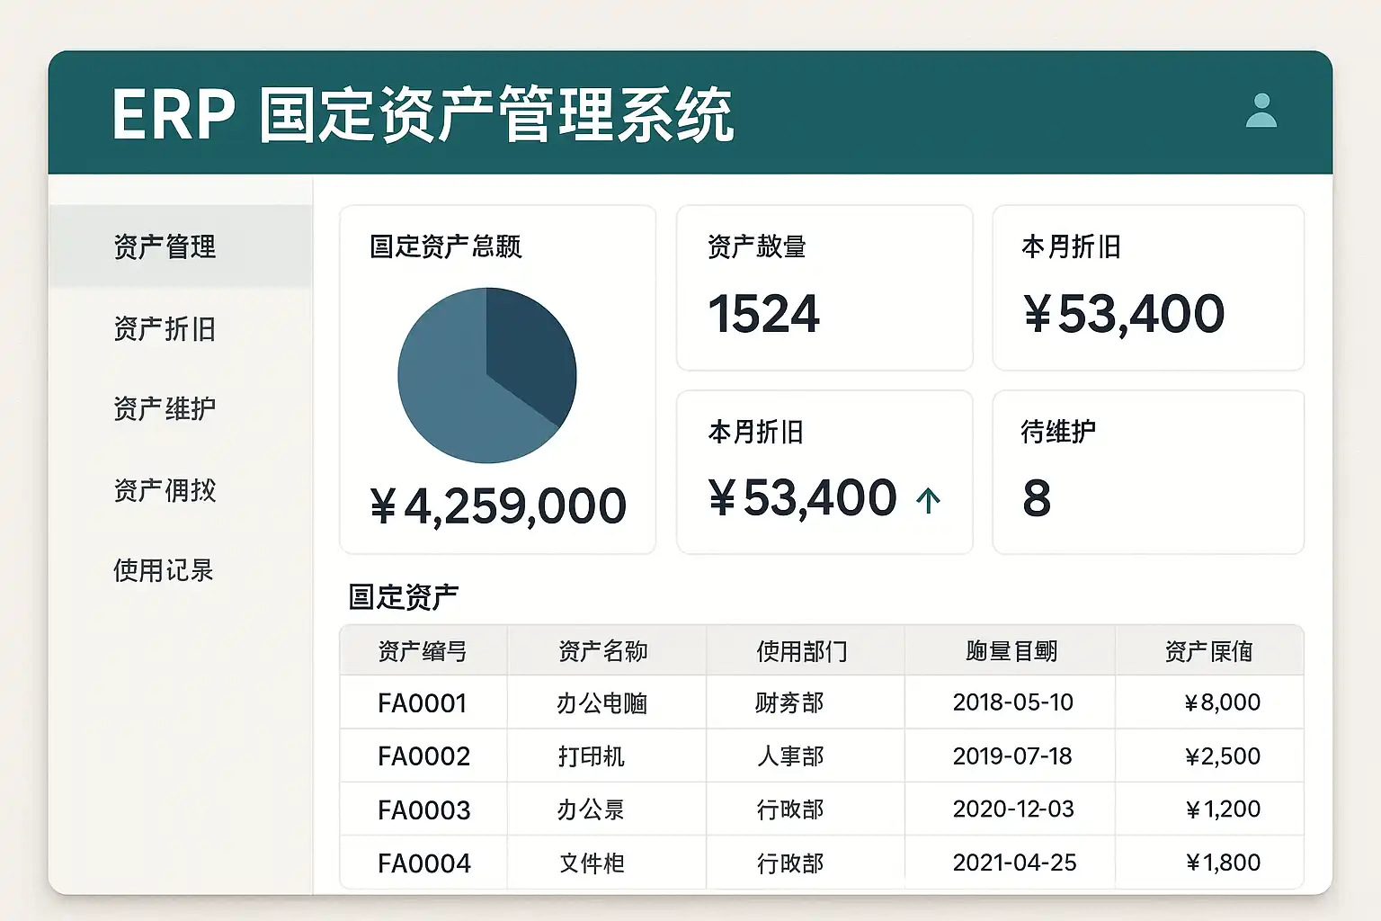Click asset ID FA0001 in table
The width and height of the screenshot is (1381, 921).
423,703
